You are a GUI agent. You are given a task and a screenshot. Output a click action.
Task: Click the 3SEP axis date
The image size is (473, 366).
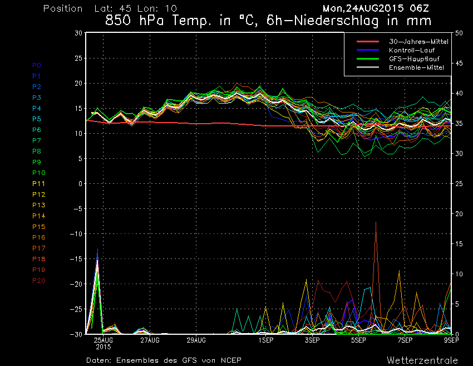pyautogui.click(x=312, y=340)
